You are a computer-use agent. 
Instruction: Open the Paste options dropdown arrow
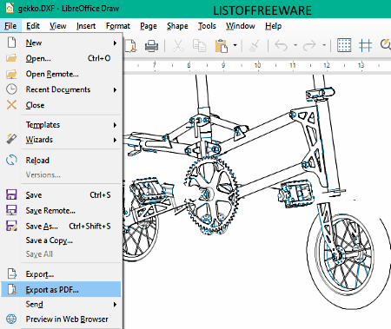pyautogui.click(x=235, y=45)
